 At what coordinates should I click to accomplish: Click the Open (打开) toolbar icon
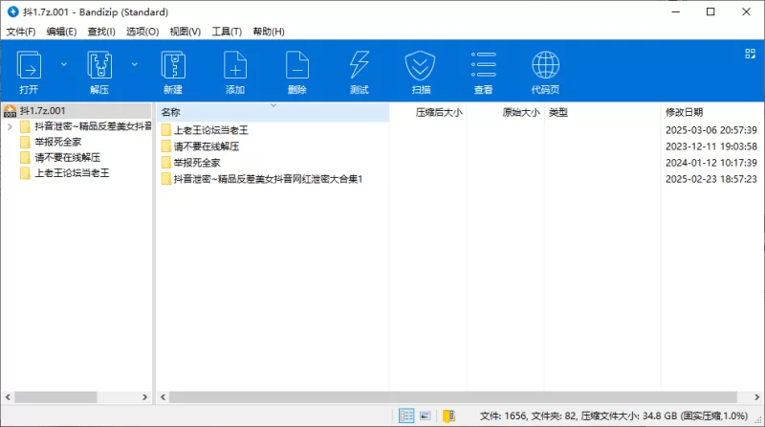[x=29, y=72]
